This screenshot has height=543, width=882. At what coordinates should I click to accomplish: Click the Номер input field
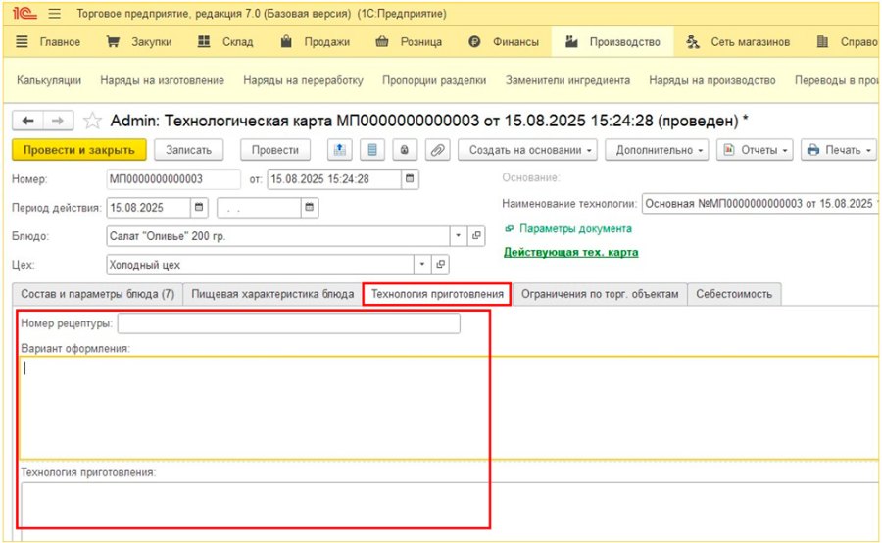[x=173, y=179]
